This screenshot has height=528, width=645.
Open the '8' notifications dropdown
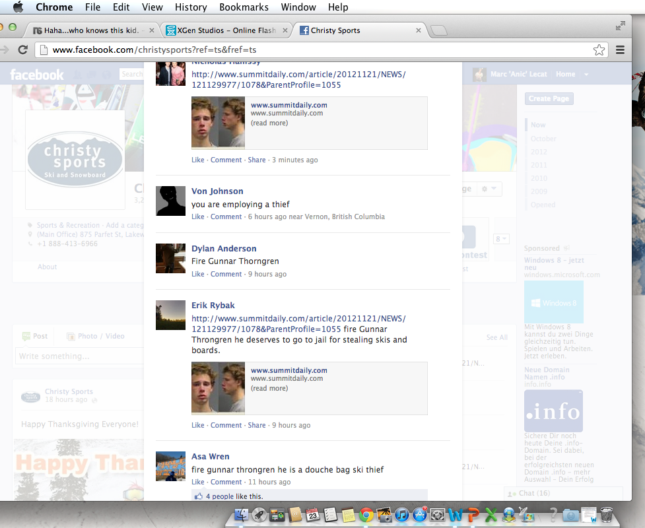click(501, 239)
